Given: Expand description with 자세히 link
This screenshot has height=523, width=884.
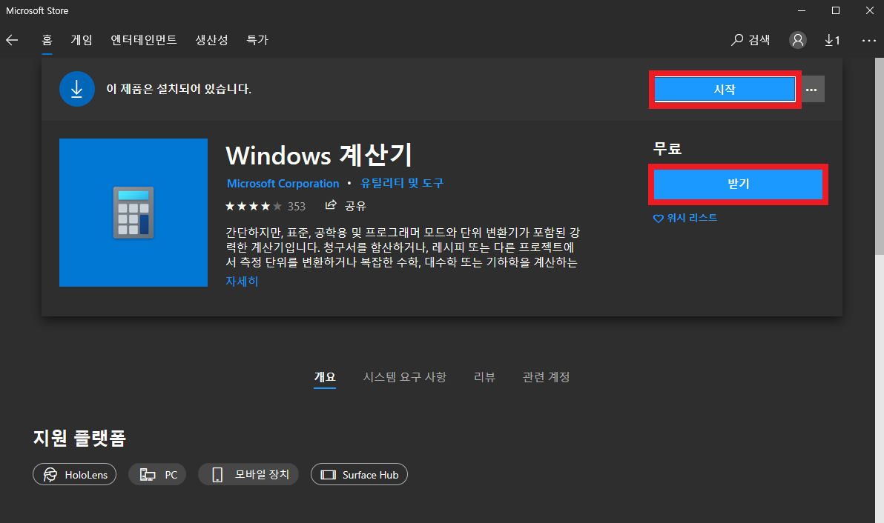Looking at the screenshot, I should tap(242, 281).
